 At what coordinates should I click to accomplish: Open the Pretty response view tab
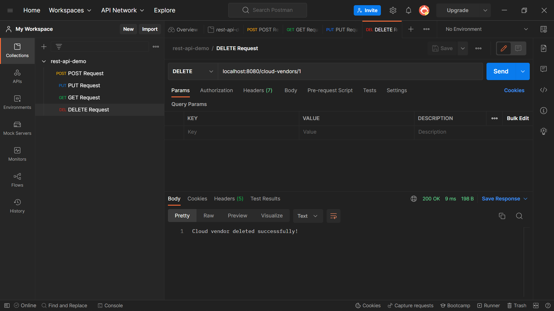pos(182,215)
